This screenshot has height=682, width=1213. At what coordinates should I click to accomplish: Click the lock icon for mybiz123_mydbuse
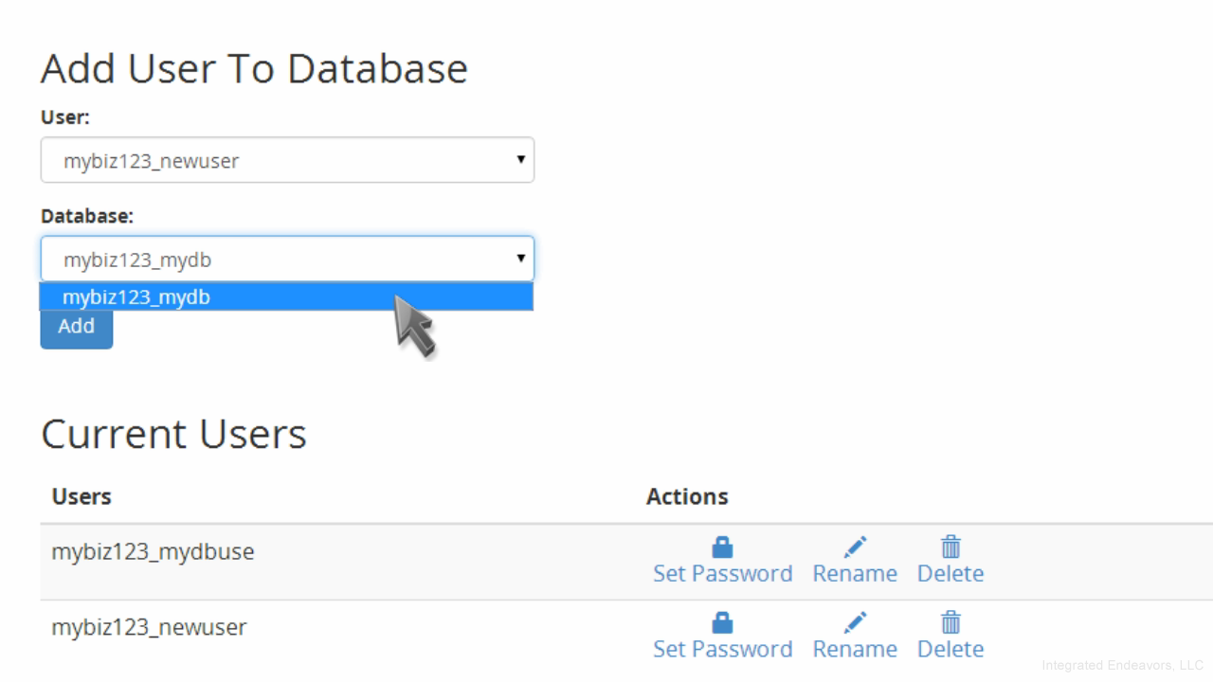[x=722, y=547]
